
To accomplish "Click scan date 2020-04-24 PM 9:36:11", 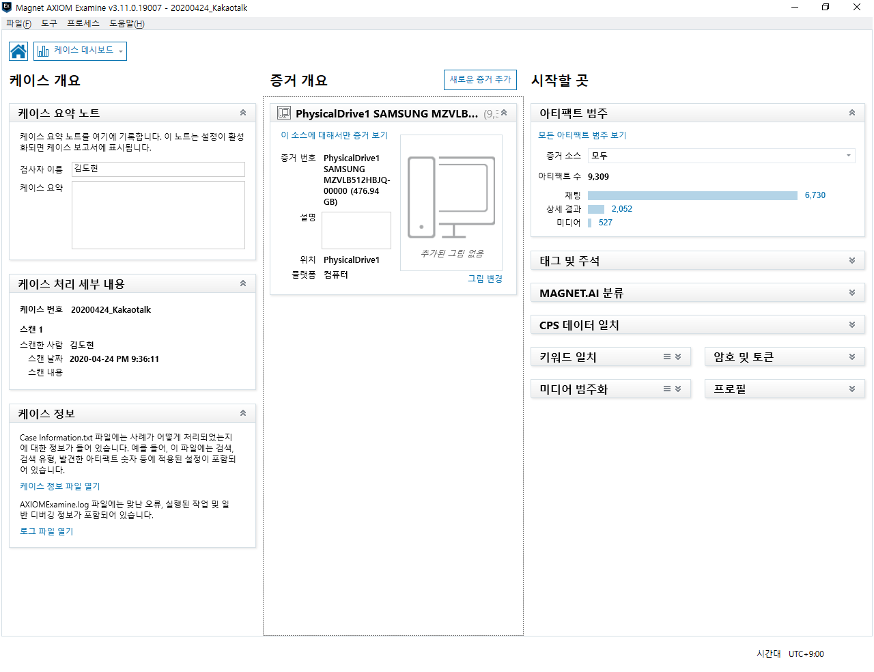I will pyautogui.click(x=115, y=359).
